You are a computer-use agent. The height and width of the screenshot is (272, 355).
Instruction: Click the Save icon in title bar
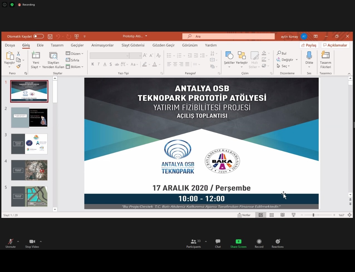(x=50, y=36)
